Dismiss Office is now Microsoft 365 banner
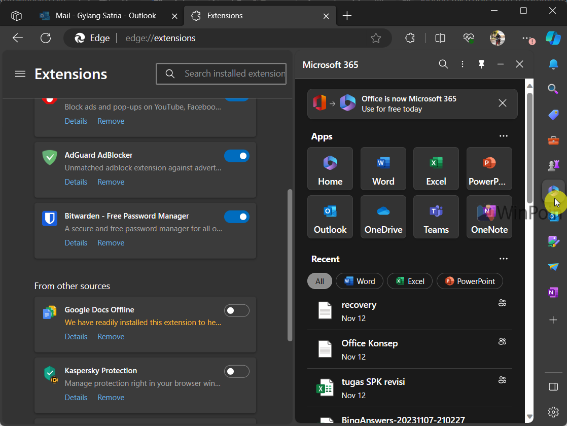The width and height of the screenshot is (567, 426). pyautogui.click(x=502, y=103)
